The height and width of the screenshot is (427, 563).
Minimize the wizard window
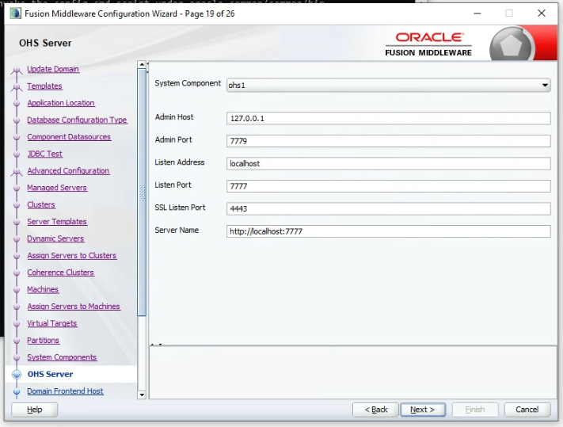(x=477, y=13)
